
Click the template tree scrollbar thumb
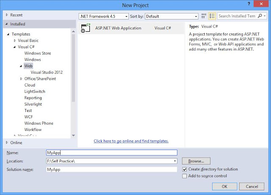(73, 68)
